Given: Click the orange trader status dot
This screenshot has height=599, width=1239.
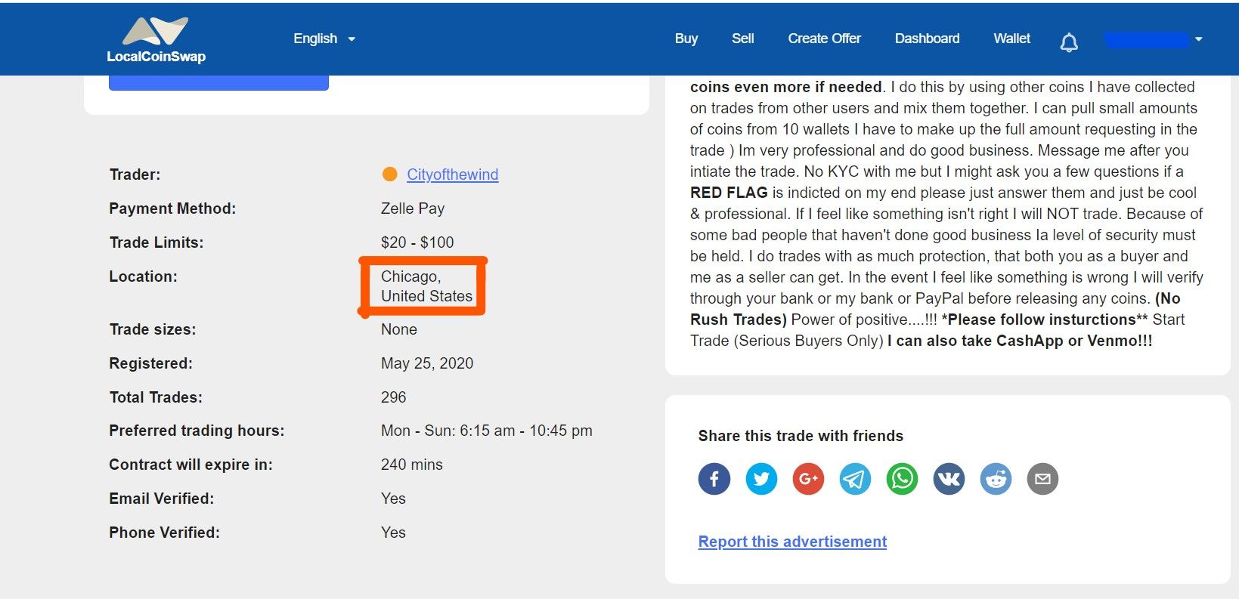Looking at the screenshot, I should coord(390,174).
